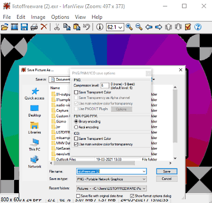Cut selection with the scissors icon
Screen dimensions: 212x203
pos(57,27)
